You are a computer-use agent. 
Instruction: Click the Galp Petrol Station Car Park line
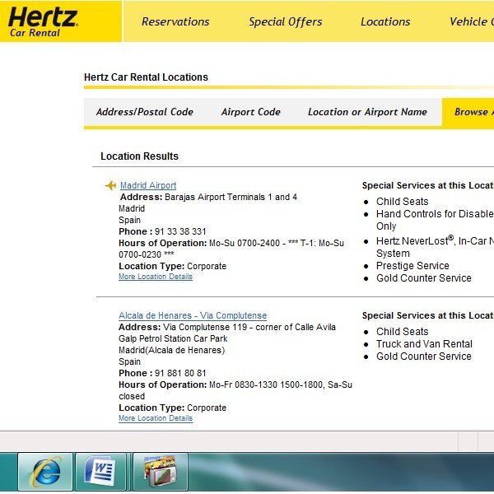point(173,338)
